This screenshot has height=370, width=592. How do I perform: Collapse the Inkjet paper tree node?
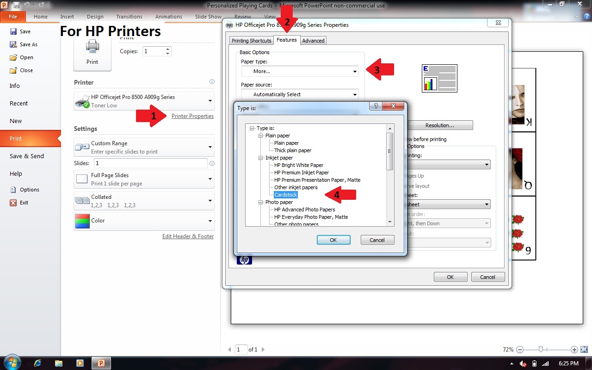[x=261, y=158]
